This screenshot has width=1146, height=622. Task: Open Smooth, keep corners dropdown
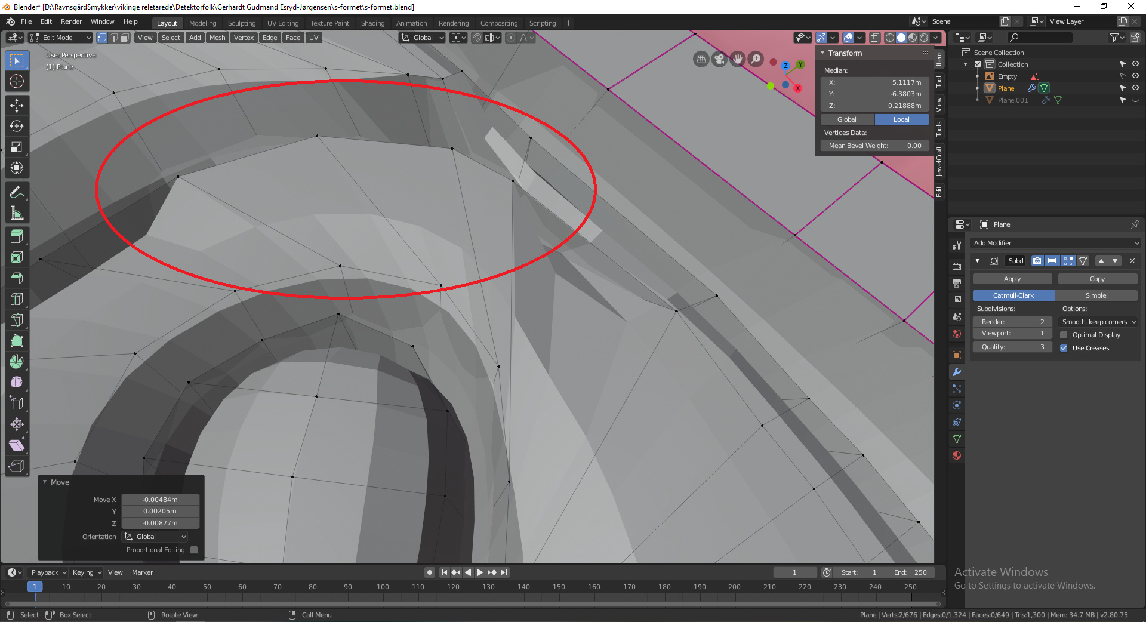pos(1099,322)
